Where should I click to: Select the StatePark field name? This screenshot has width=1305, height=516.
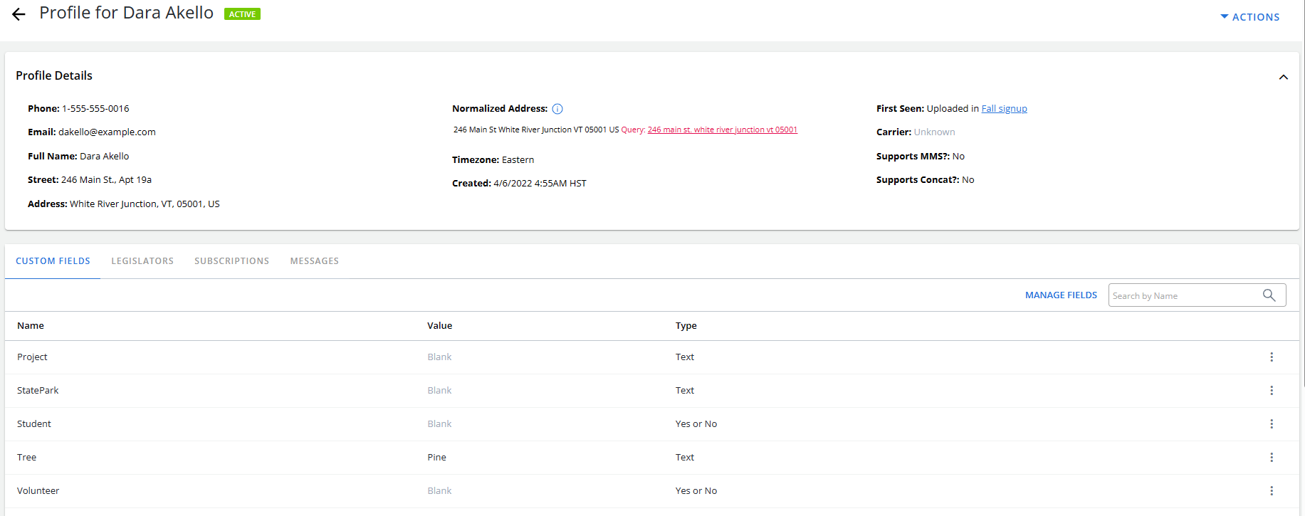coord(38,391)
